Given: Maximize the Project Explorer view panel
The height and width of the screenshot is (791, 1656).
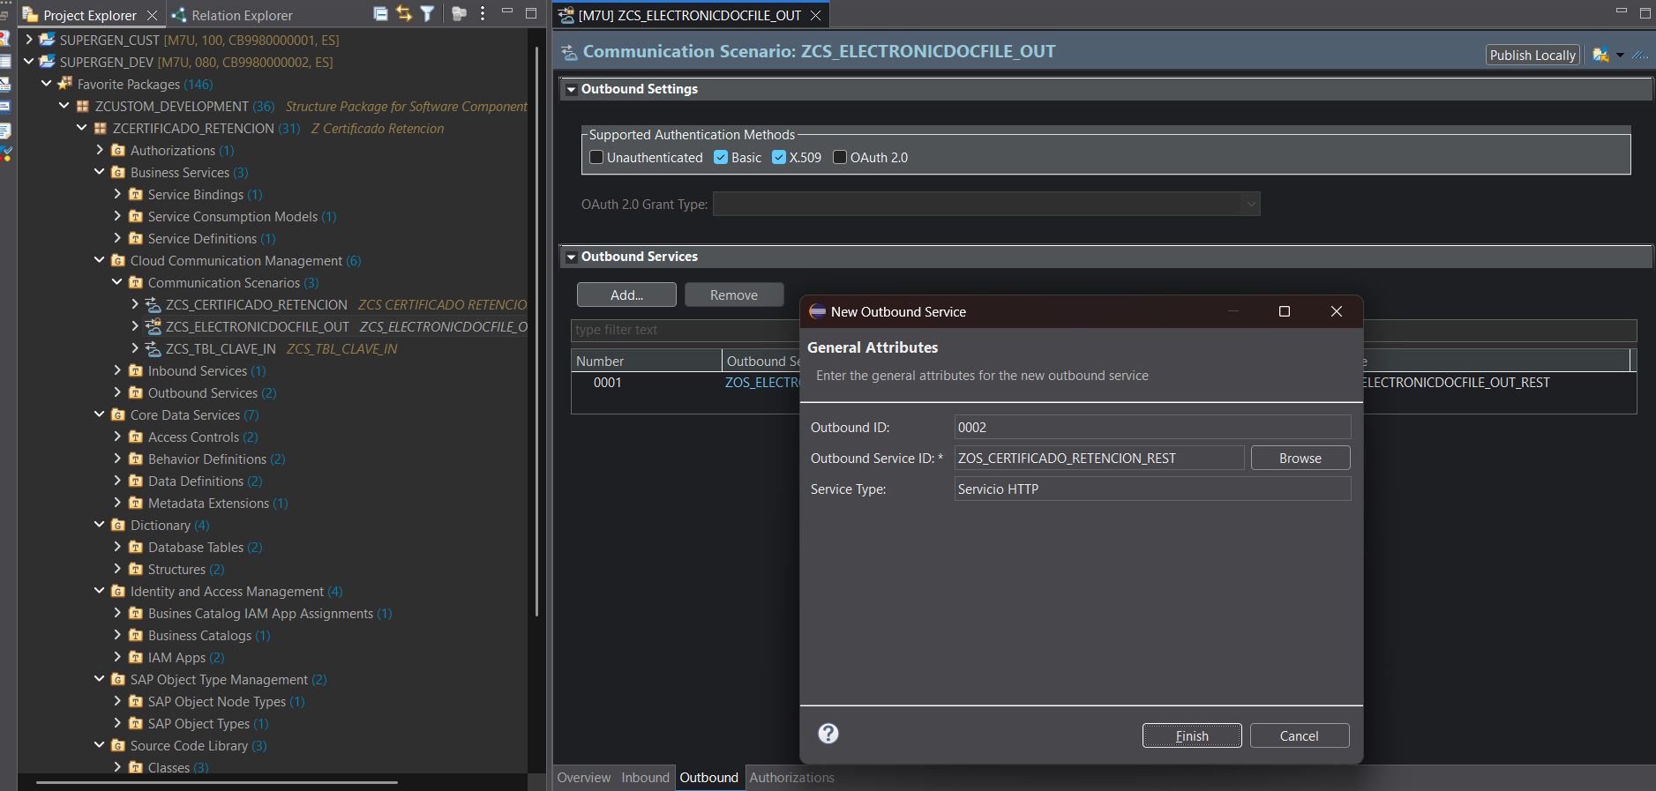Looking at the screenshot, I should pos(531,12).
